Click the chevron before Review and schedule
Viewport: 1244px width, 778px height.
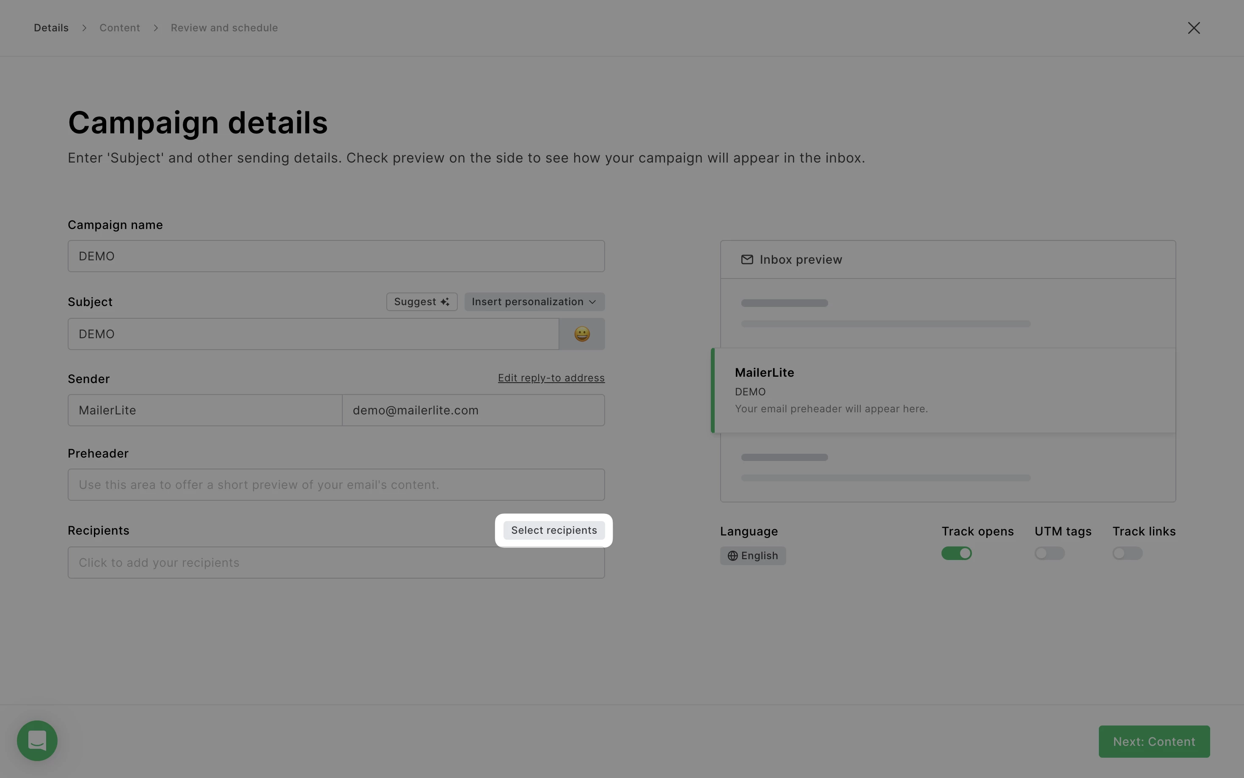156,28
